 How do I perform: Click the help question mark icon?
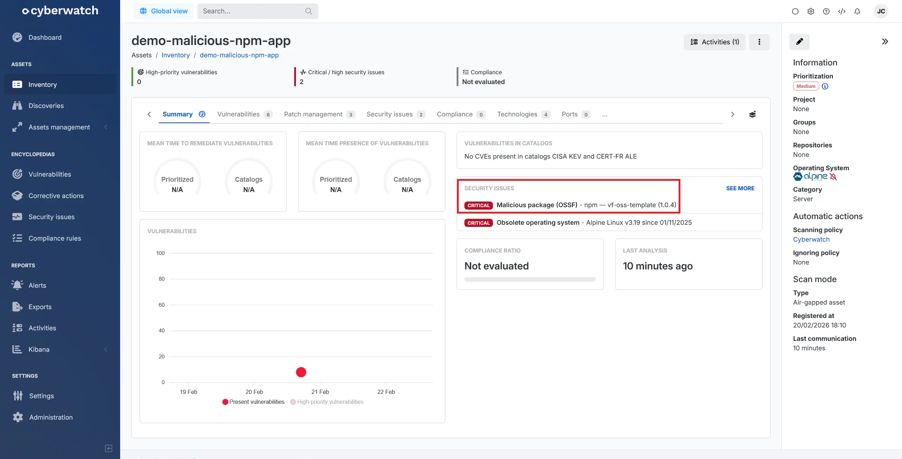click(826, 11)
